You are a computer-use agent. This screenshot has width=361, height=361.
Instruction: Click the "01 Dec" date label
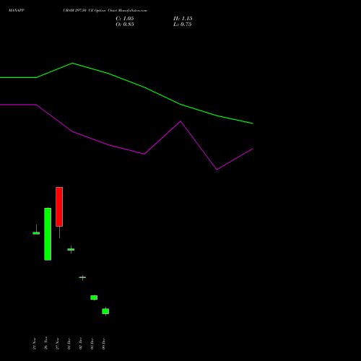coord(69,344)
